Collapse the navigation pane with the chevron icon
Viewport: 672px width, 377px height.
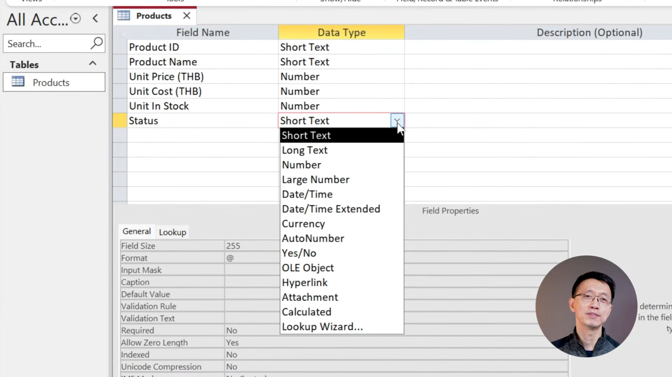click(x=95, y=18)
